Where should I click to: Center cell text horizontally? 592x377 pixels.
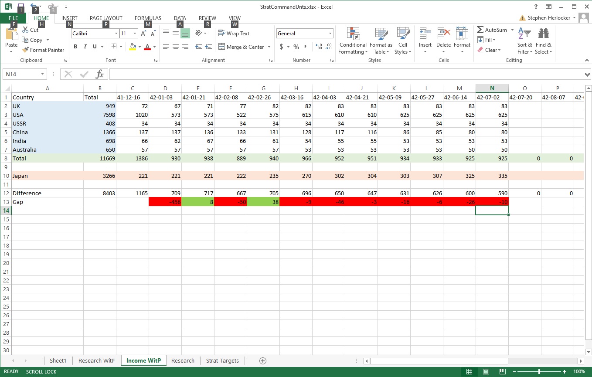176,47
